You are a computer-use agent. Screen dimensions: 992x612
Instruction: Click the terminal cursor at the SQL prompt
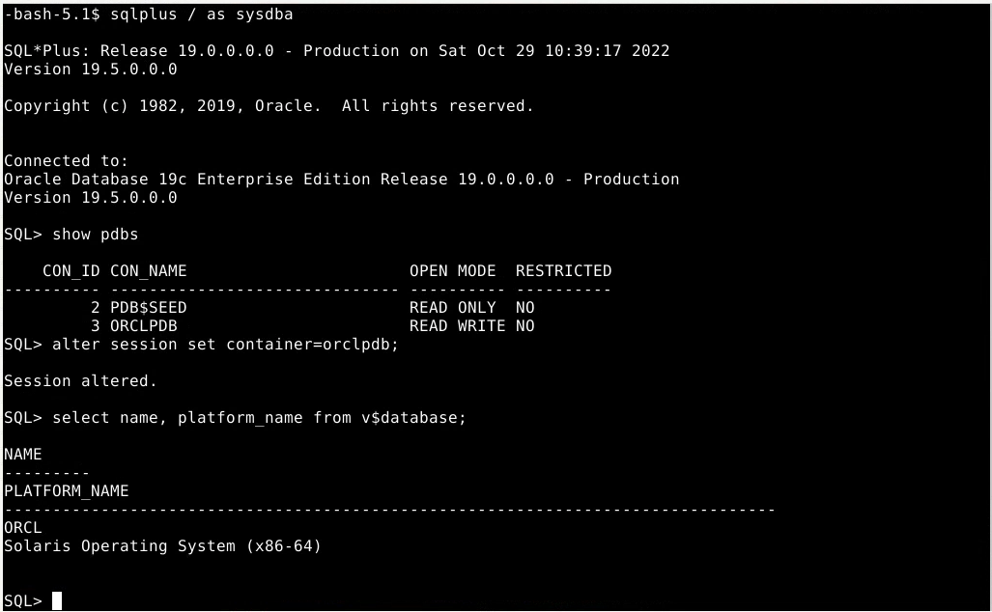tap(57, 600)
